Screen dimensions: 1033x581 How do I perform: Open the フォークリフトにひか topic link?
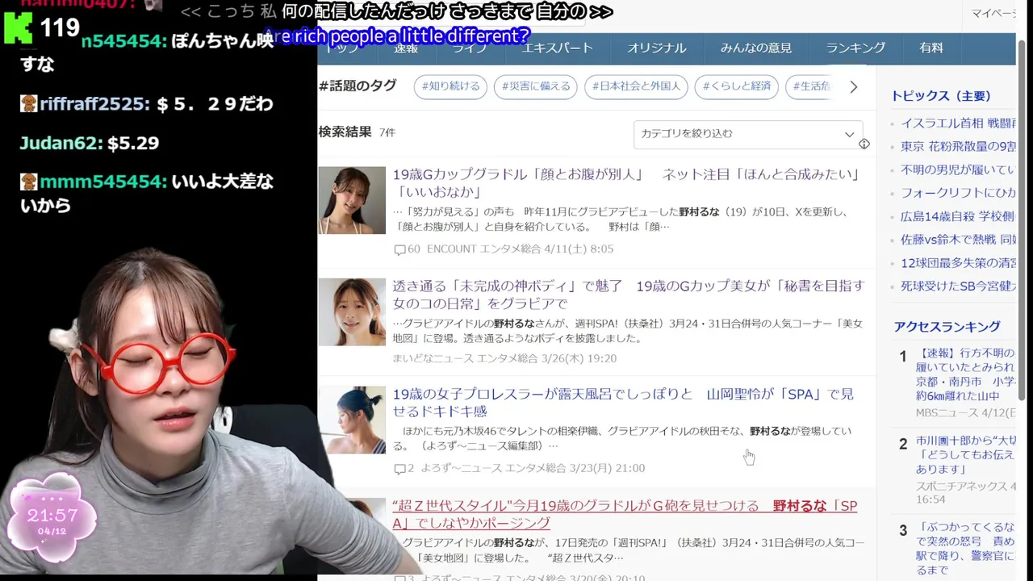click(x=958, y=194)
